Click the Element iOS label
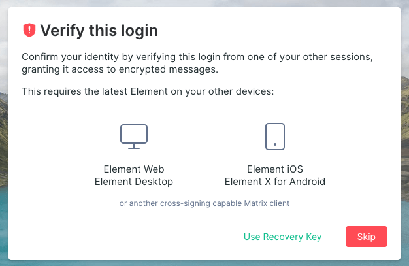 pyautogui.click(x=275, y=169)
